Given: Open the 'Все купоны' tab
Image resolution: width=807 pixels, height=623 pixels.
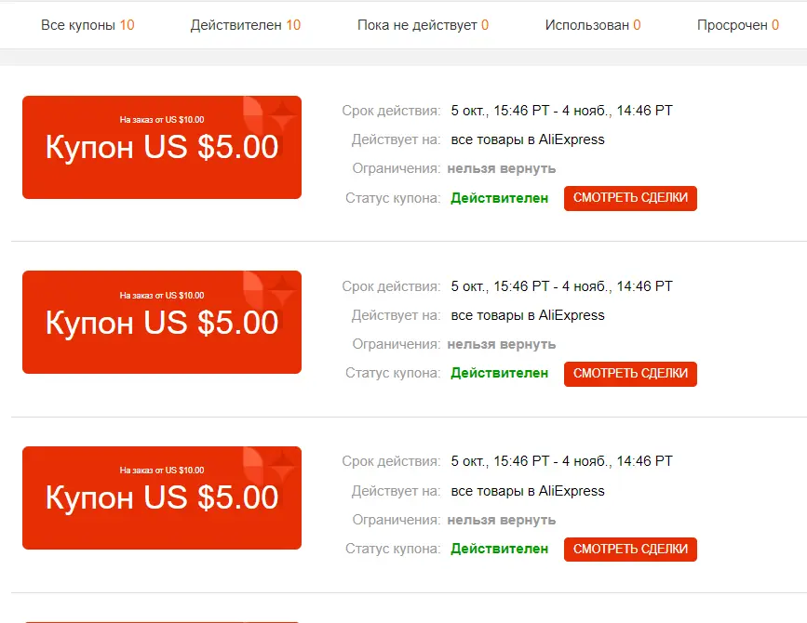Looking at the screenshot, I should [x=87, y=25].
